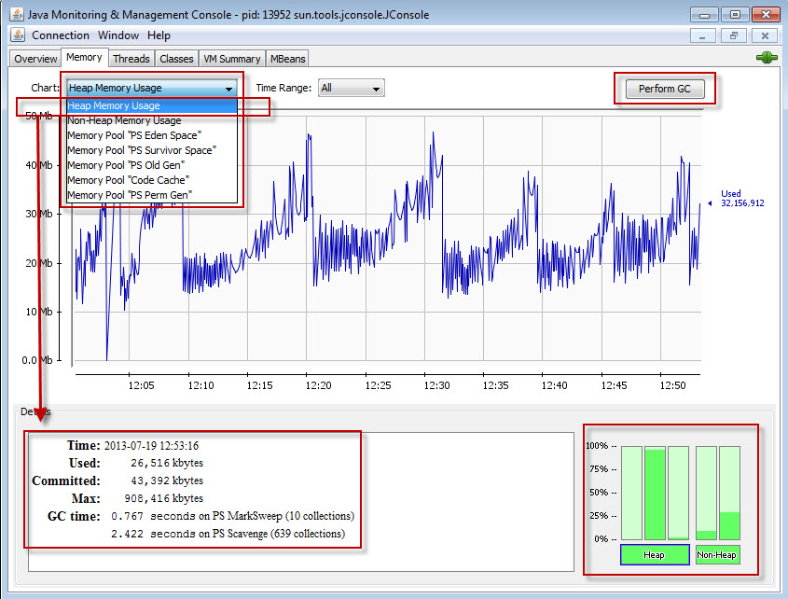Click the Committed value 43,392 kbytes

(x=167, y=481)
